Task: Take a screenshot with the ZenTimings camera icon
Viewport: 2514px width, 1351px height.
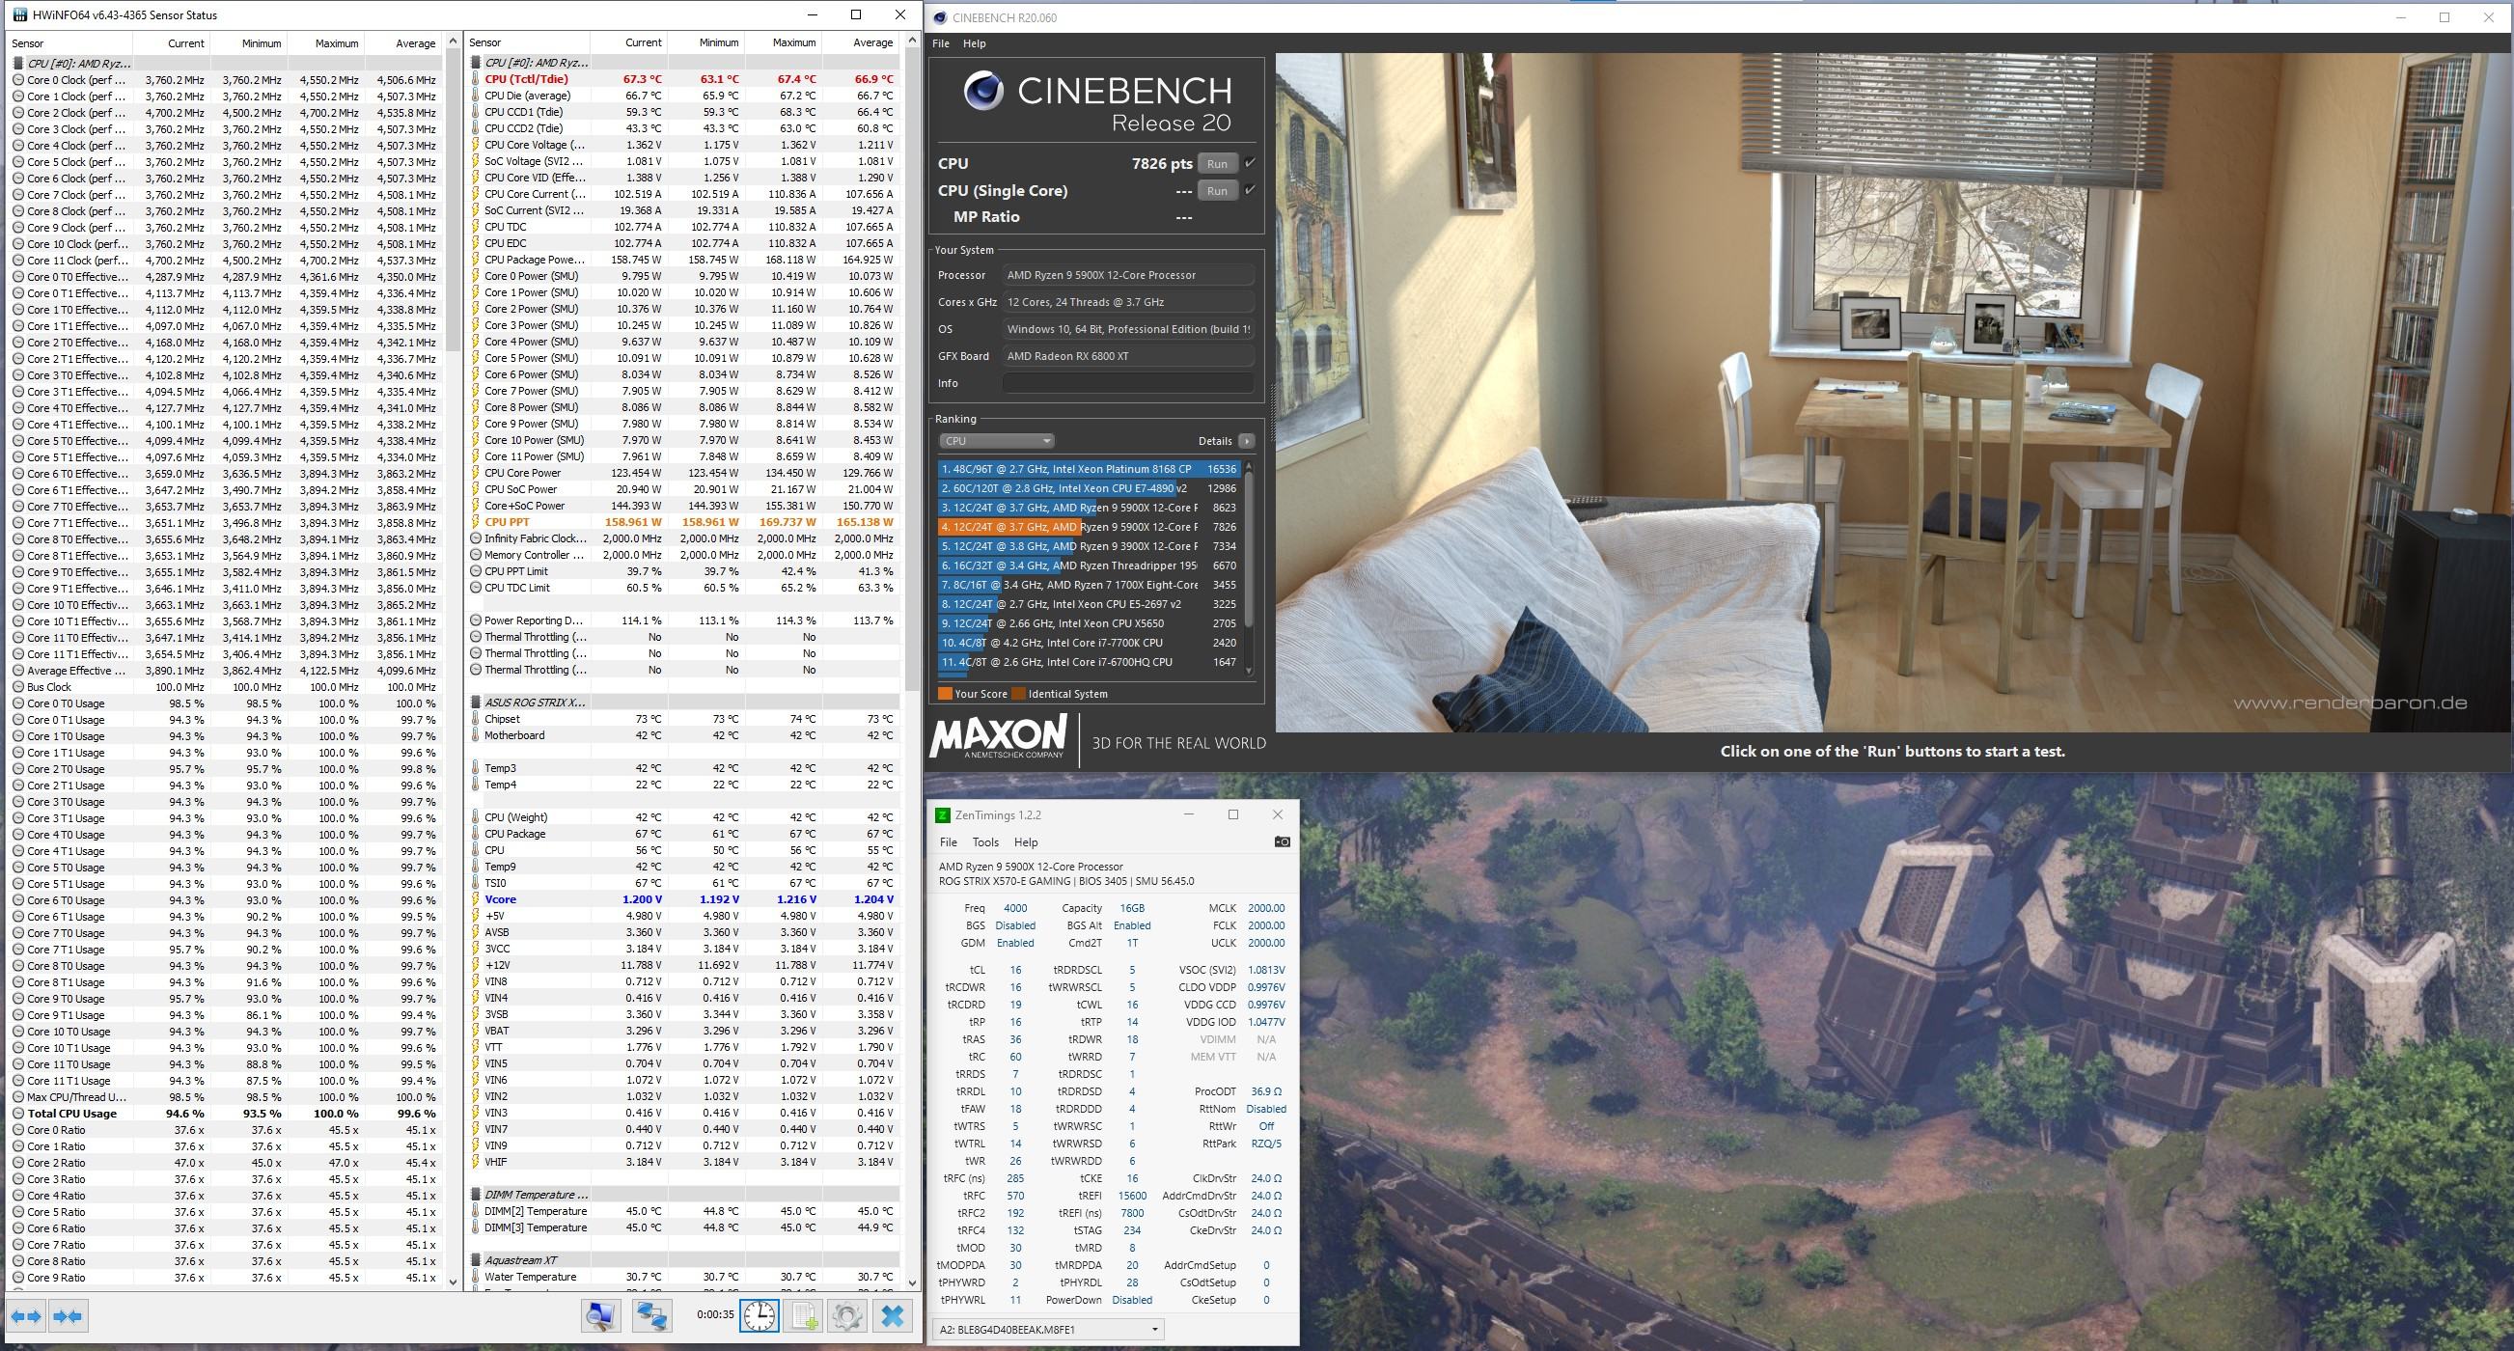Action: click(1282, 841)
